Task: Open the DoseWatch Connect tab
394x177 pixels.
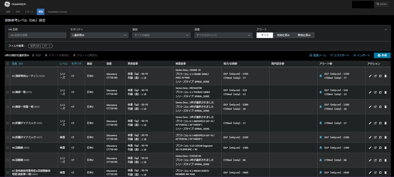Action: pyautogui.click(x=57, y=12)
